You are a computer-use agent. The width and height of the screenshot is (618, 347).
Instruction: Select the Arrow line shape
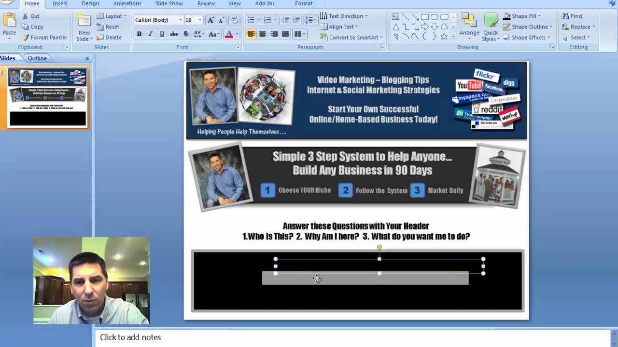415,17
